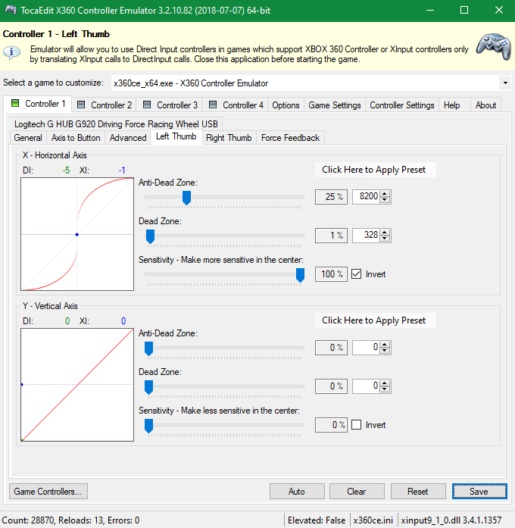Apply preset for X Horizontal Axis

(x=375, y=170)
